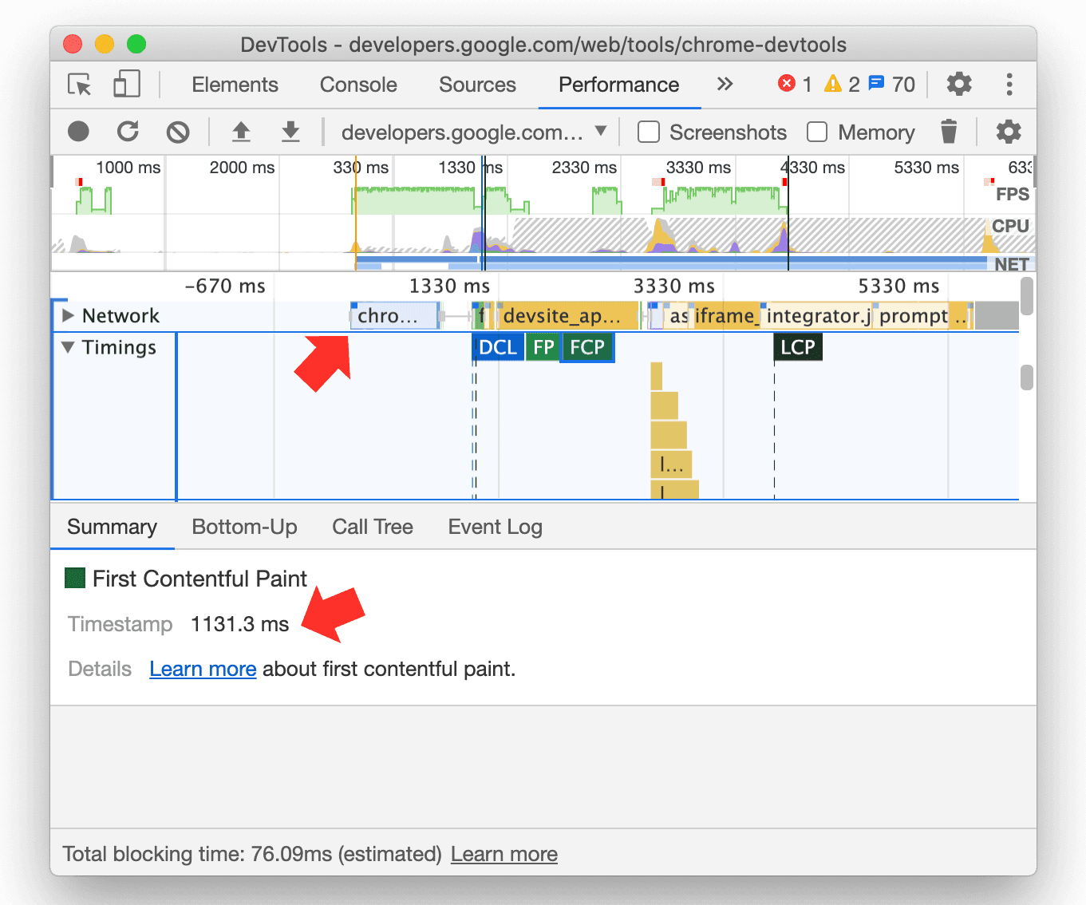Click the reload-and-record profile icon
This screenshot has width=1086, height=905.
click(128, 132)
